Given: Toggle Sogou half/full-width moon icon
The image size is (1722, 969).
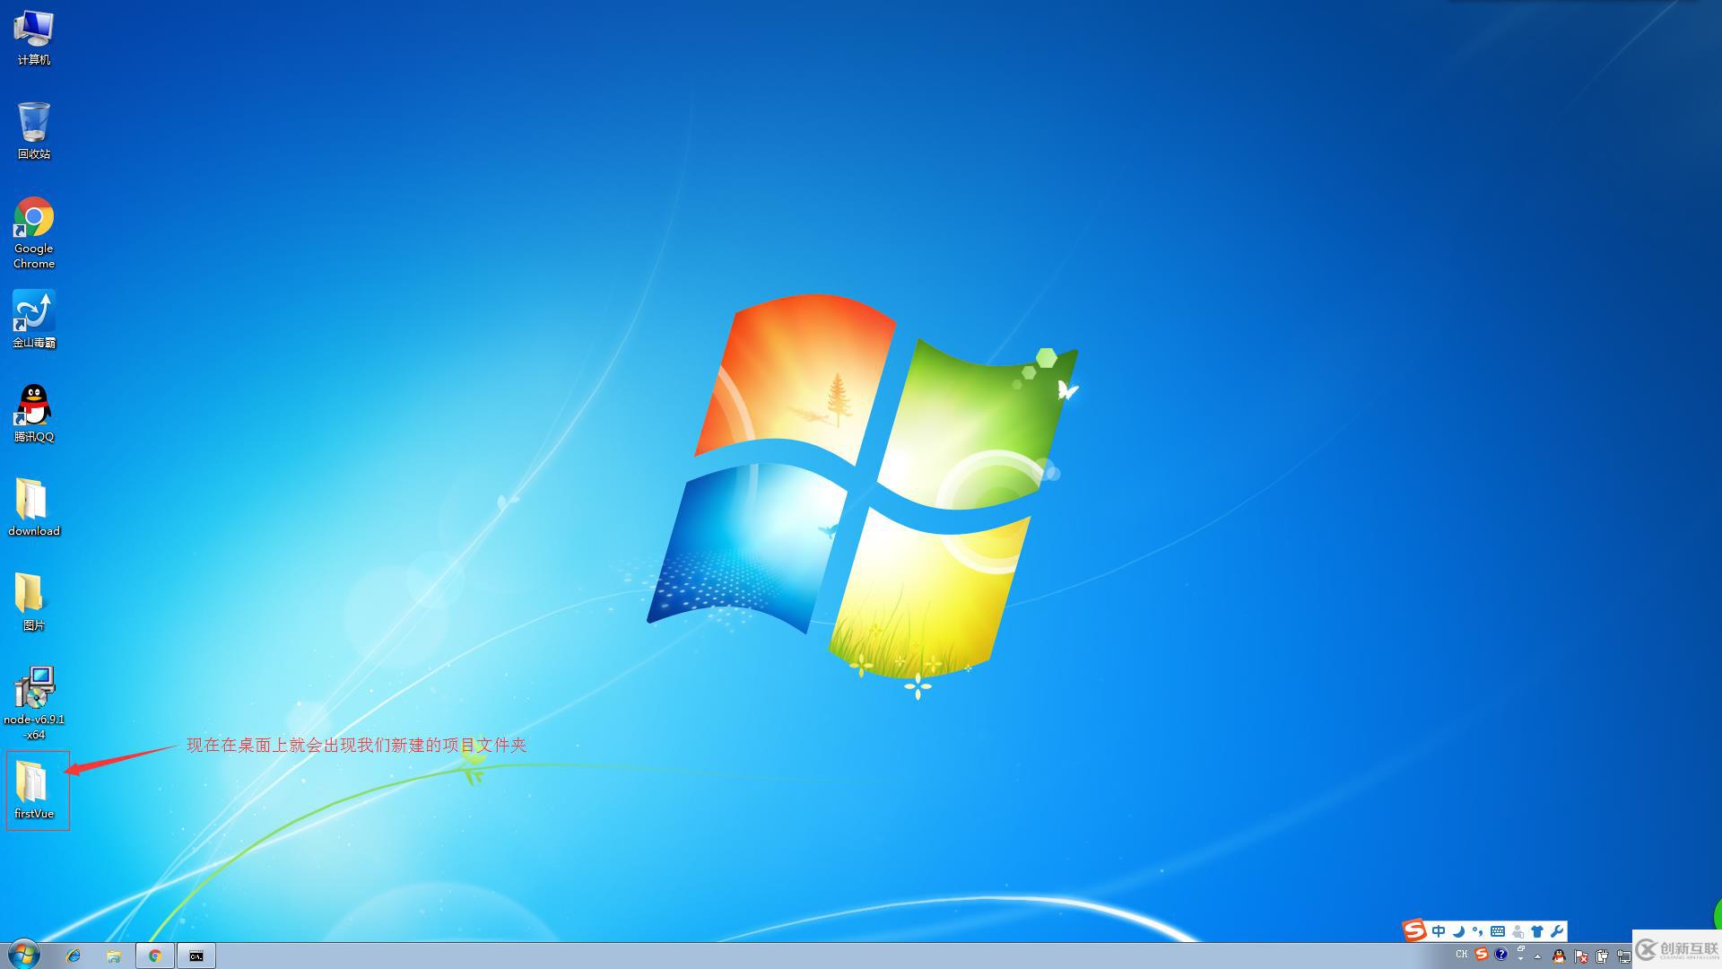Looking at the screenshot, I should pyautogui.click(x=1458, y=931).
